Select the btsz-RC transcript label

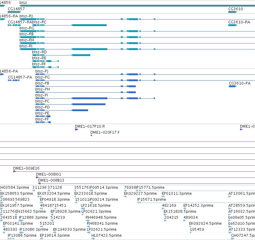(x=39, y=22)
